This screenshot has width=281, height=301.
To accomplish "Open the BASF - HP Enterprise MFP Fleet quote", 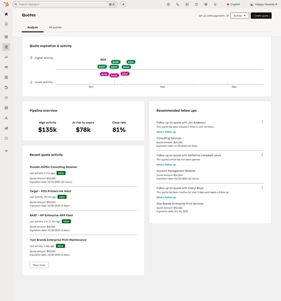I will point(52,215).
